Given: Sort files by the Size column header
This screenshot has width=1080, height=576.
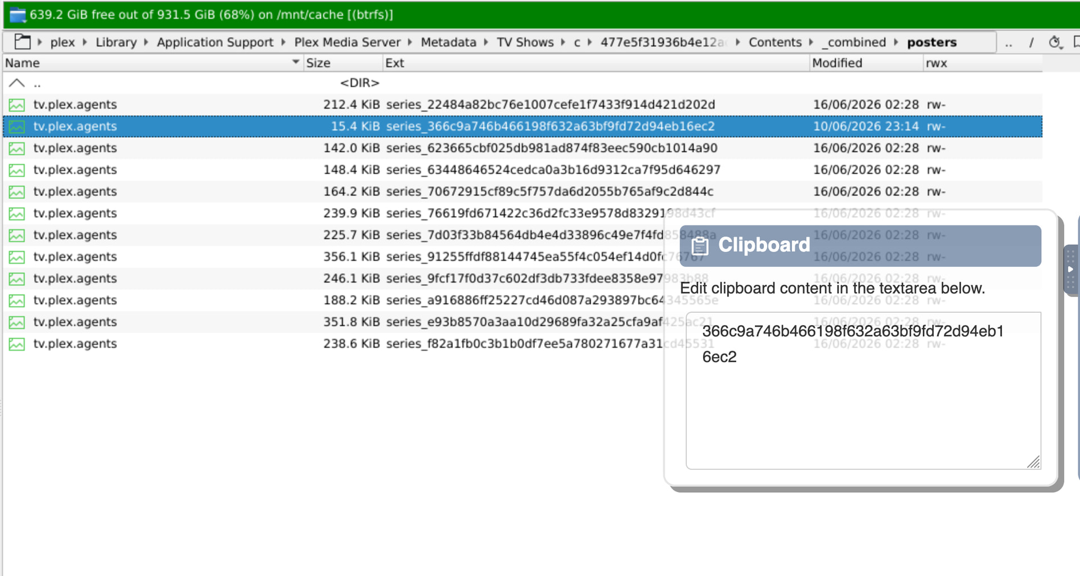Looking at the screenshot, I should (x=343, y=63).
